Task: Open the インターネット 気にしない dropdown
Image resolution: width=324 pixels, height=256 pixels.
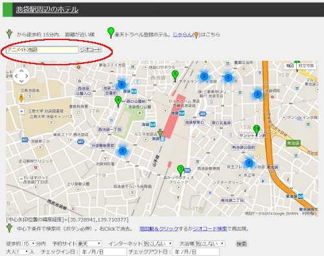Action: pos(157,244)
